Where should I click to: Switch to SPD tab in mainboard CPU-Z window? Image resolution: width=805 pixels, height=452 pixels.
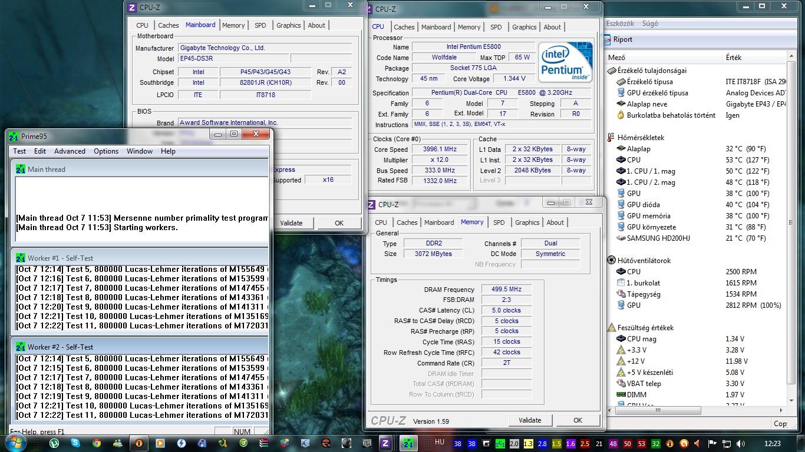point(260,25)
